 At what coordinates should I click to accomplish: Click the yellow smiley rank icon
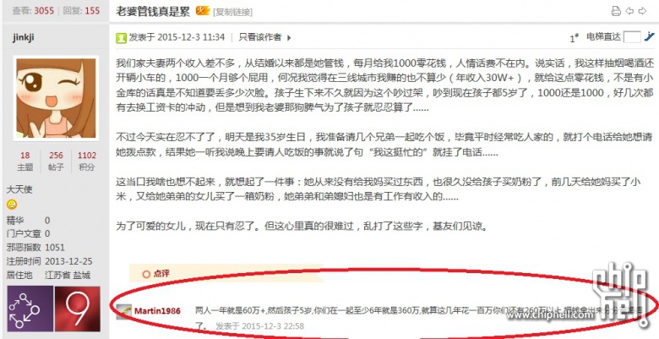click(x=12, y=205)
